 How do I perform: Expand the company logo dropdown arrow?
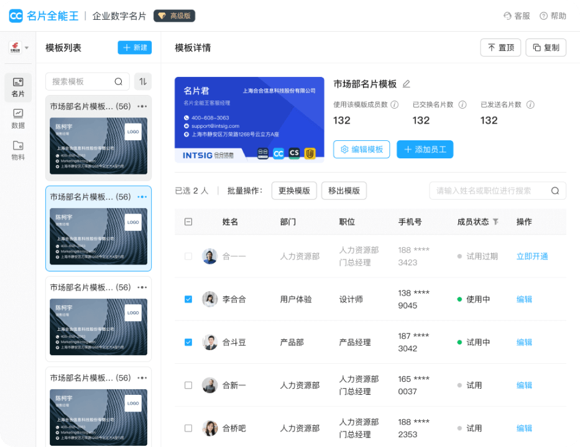point(27,48)
